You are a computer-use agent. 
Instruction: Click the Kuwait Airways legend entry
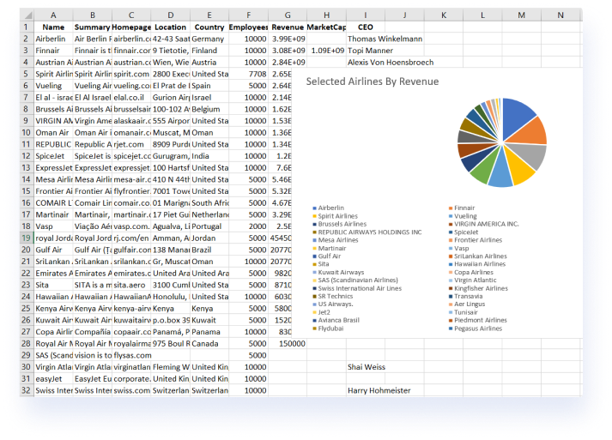(338, 272)
